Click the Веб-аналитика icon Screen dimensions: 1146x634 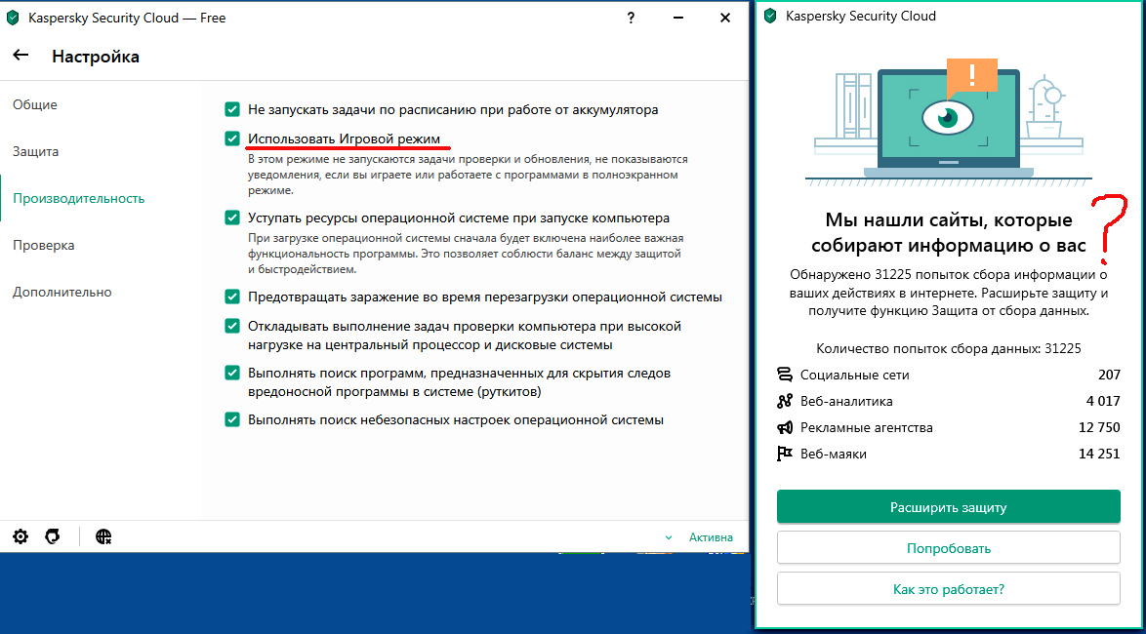point(784,401)
